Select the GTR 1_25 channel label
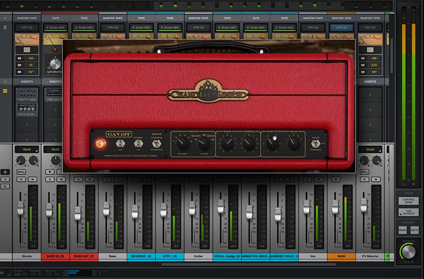Screen dimensions: 424x279 coord(170,256)
